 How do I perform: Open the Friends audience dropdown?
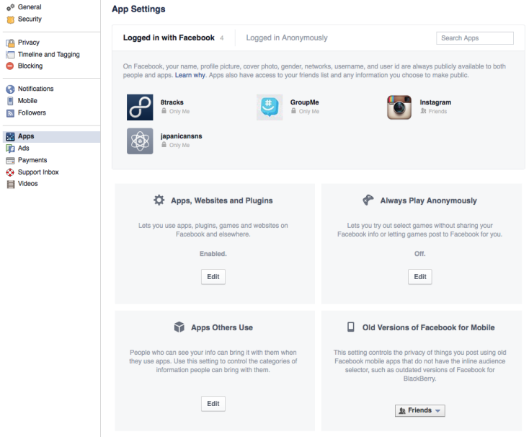tap(420, 410)
